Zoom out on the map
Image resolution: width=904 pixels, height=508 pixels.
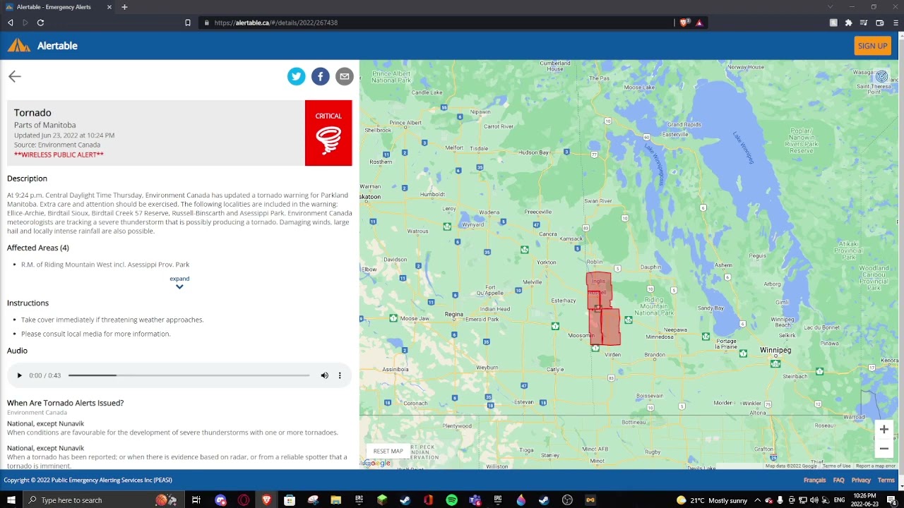(884, 449)
